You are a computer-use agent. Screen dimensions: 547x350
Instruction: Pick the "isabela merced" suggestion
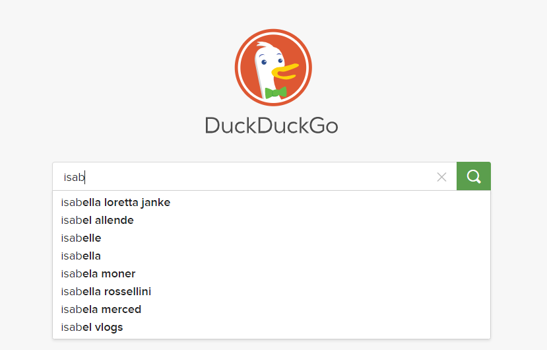point(271,310)
